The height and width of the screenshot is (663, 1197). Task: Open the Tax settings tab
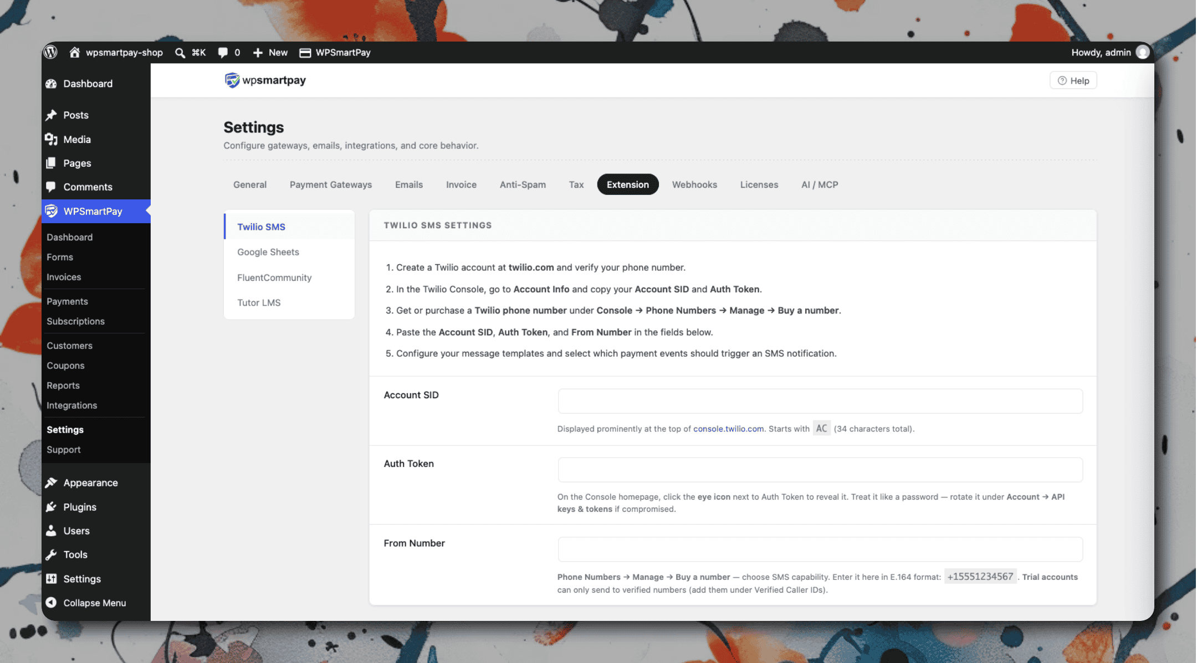tap(576, 184)
